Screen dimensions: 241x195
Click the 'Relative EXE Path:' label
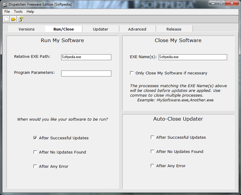pos(32,57)
